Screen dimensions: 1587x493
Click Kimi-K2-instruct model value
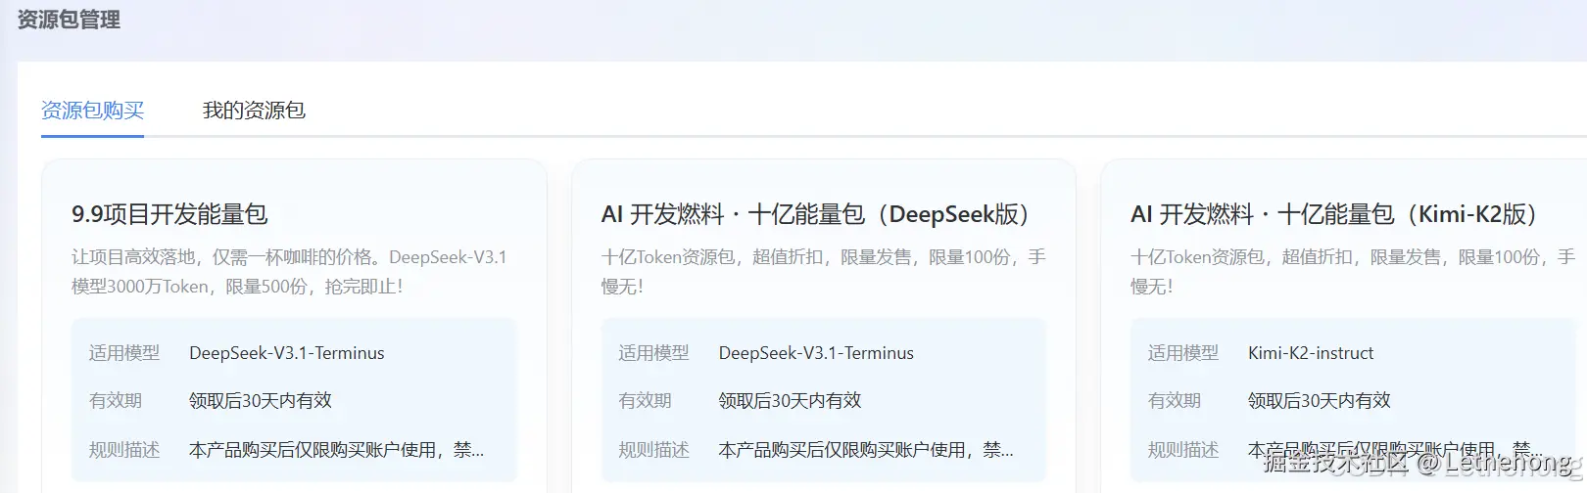1311,353
